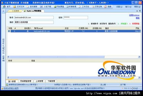Close the current tab with X

(140, 11)
